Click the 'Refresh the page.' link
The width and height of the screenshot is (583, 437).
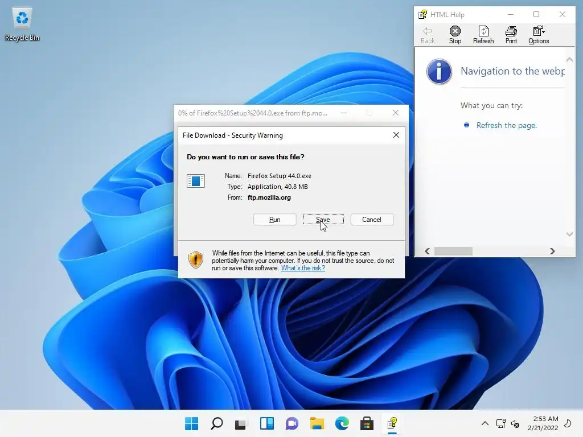[506, 125]
